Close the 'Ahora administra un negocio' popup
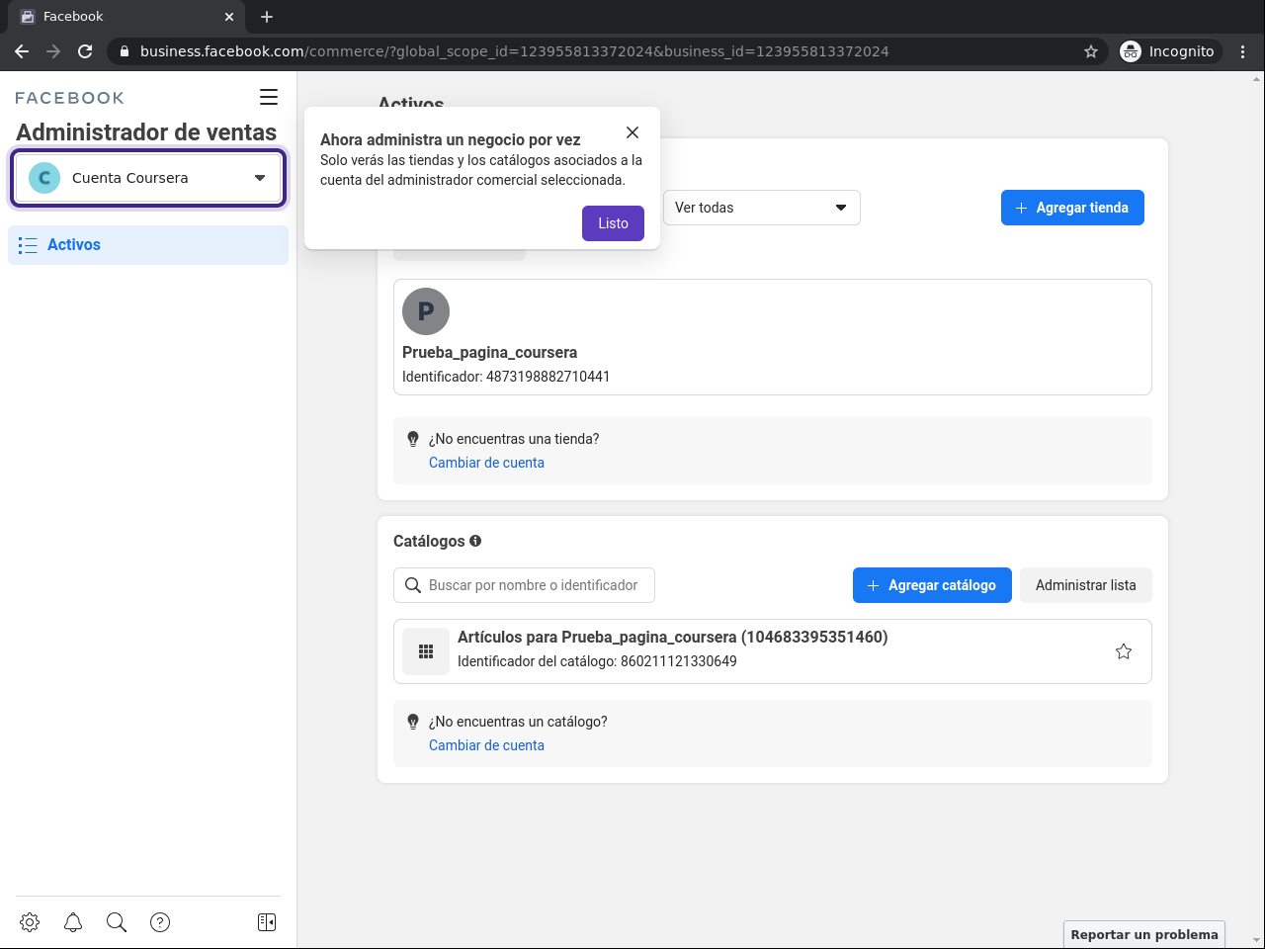 (632, 132)
